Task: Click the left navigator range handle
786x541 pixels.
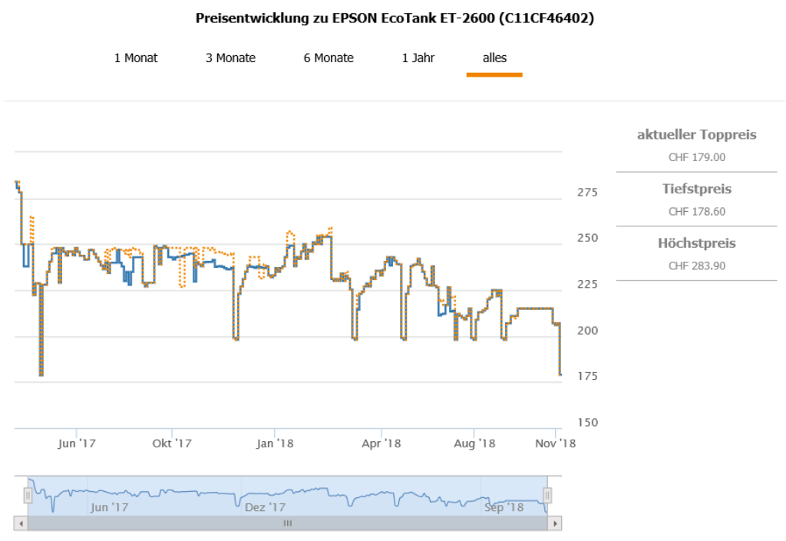Action: click(x=28, y=496)
